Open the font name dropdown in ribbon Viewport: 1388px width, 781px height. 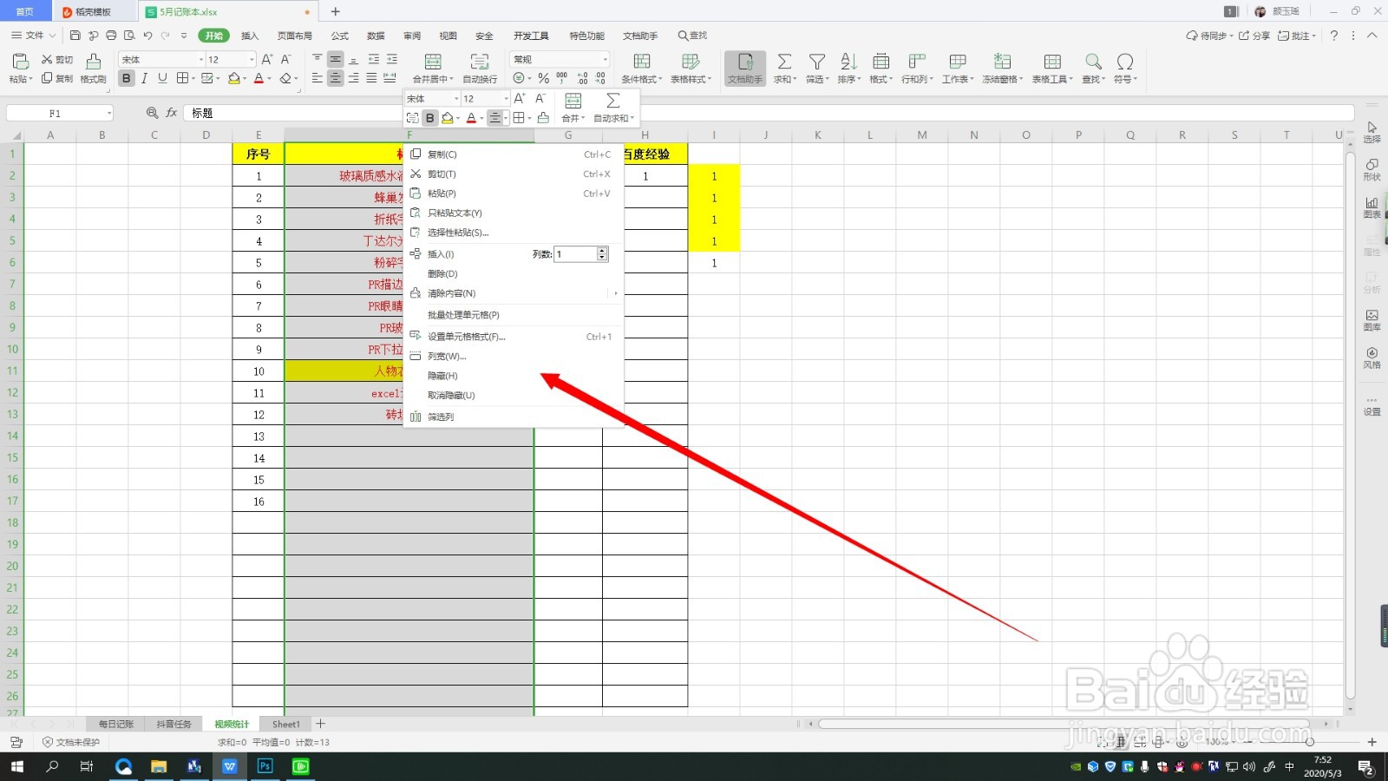[201, 59]
